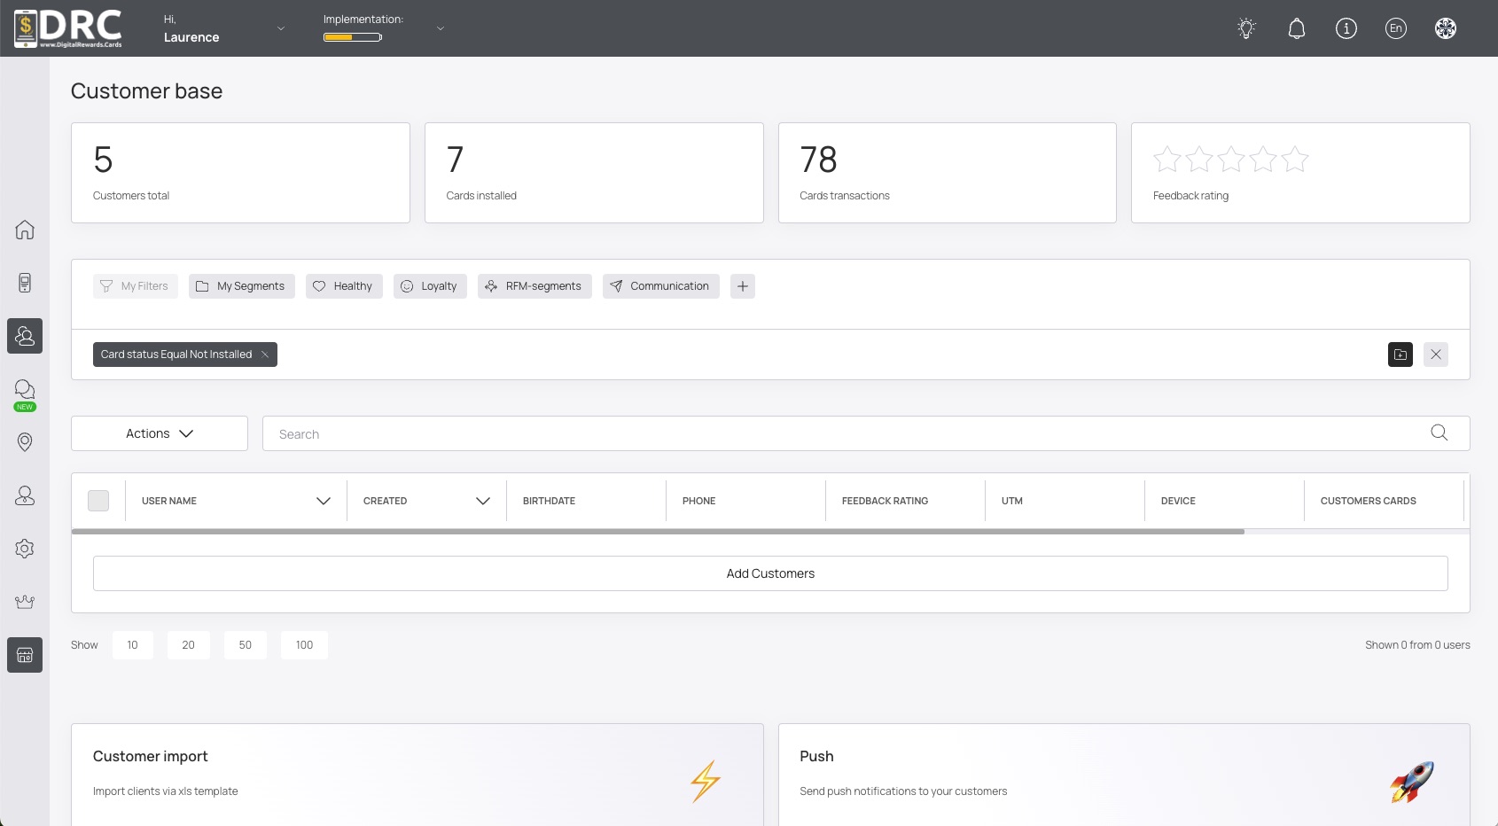The width and height of the screenshot is (1498, 826).
Task: Open the Actions dropdown
Action: pos(160,433)
